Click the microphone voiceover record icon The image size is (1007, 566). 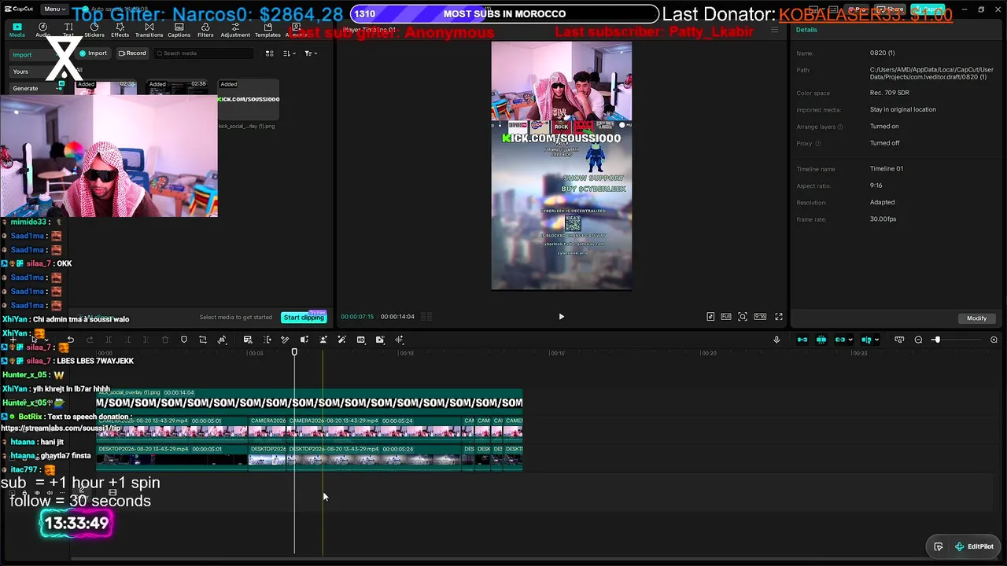tap(776, 340)
